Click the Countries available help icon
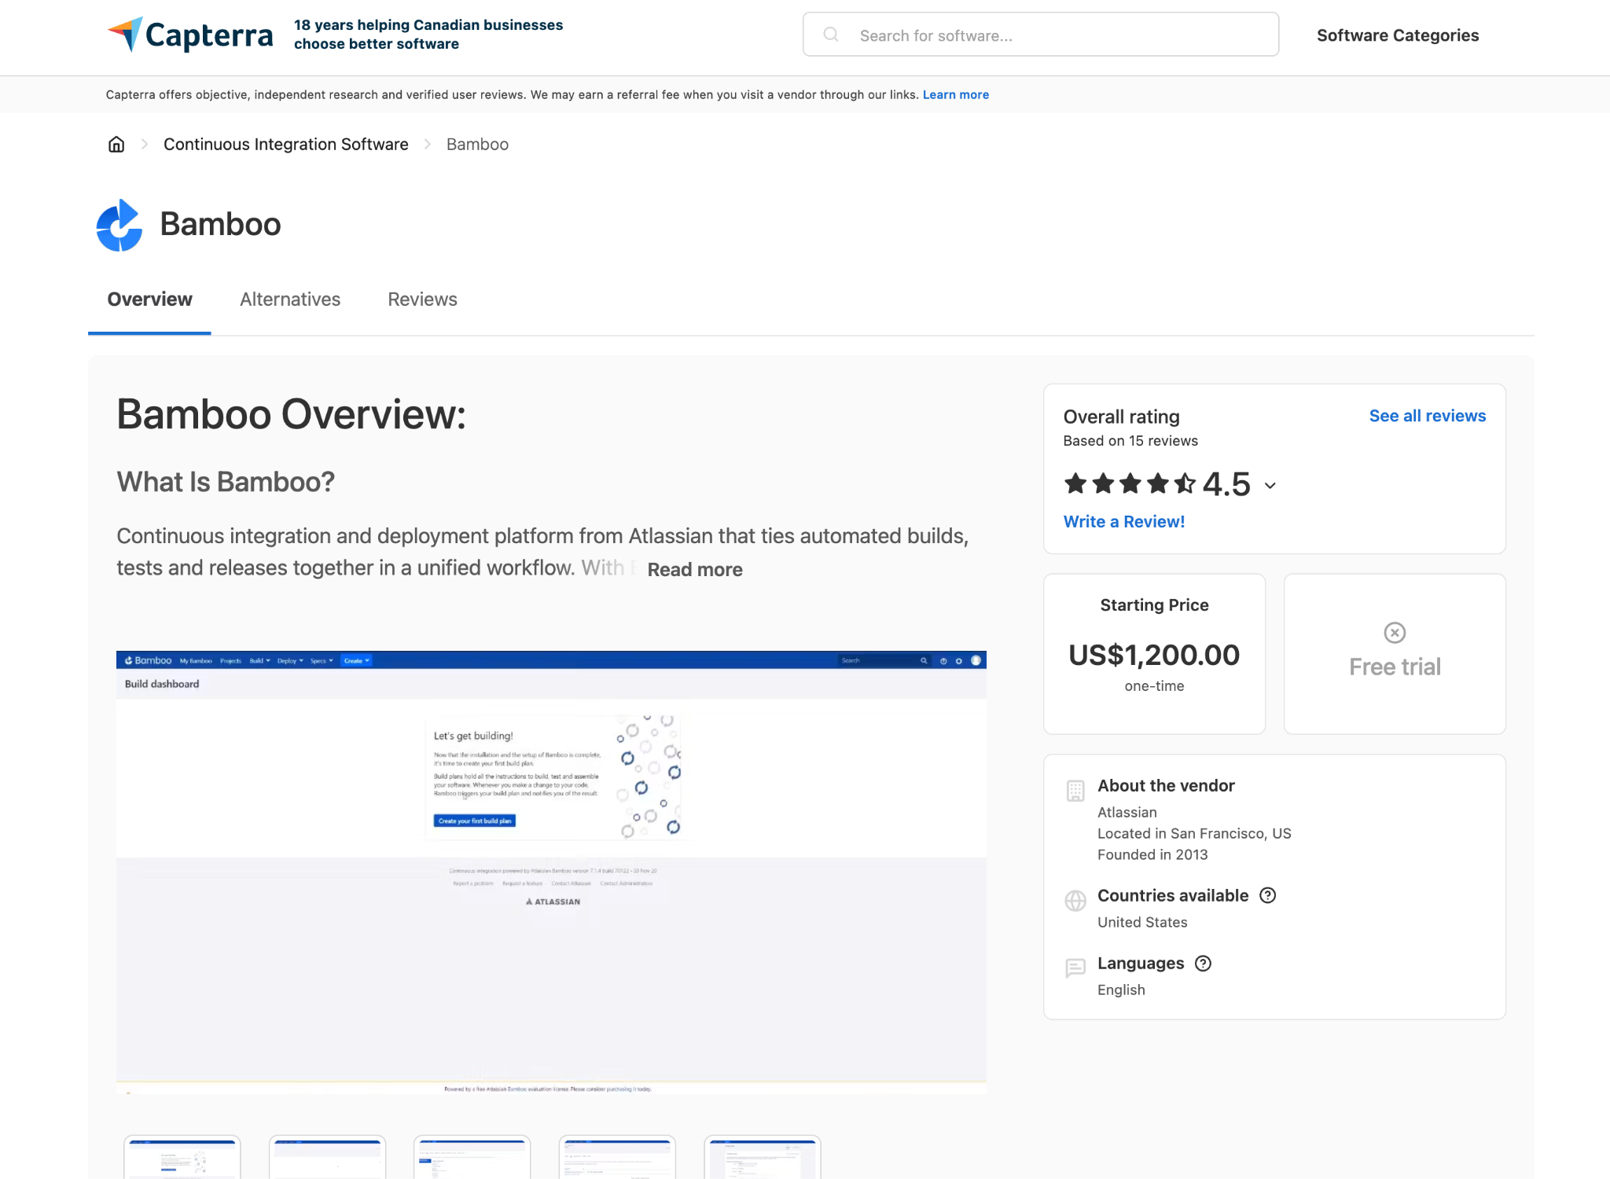Screen dimensions: 1610x1179 pyautogui.click(x=1268, y=895)
